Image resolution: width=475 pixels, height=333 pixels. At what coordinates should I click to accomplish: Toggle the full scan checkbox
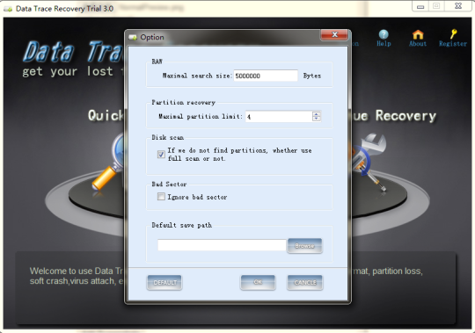(x=161, y=155)
